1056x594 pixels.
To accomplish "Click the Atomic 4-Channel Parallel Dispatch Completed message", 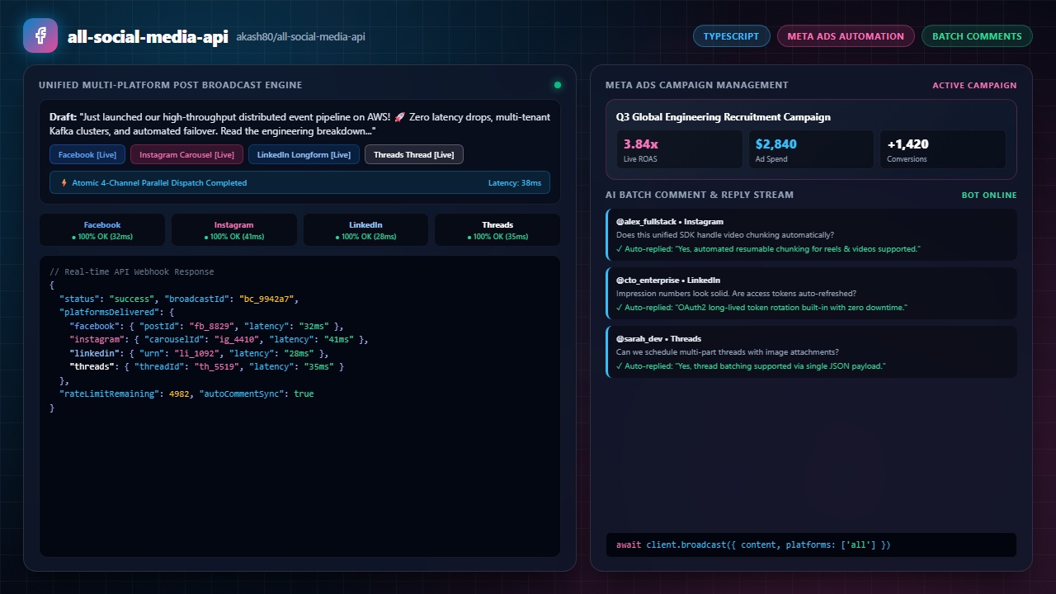I will (x=159, y=183).
